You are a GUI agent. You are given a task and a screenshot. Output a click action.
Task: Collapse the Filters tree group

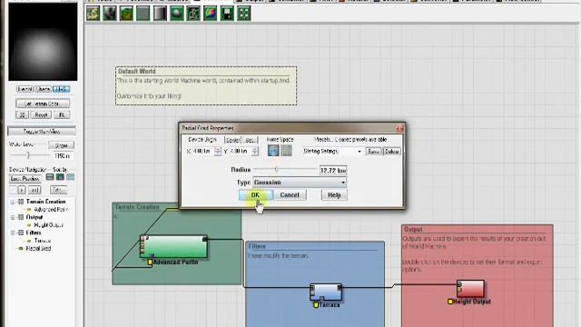tap(12, 233)
